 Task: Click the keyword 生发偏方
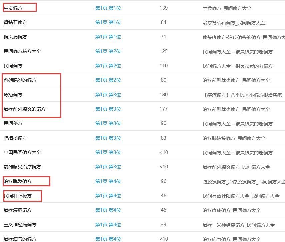pyautogui.click(x=13, y=8)
